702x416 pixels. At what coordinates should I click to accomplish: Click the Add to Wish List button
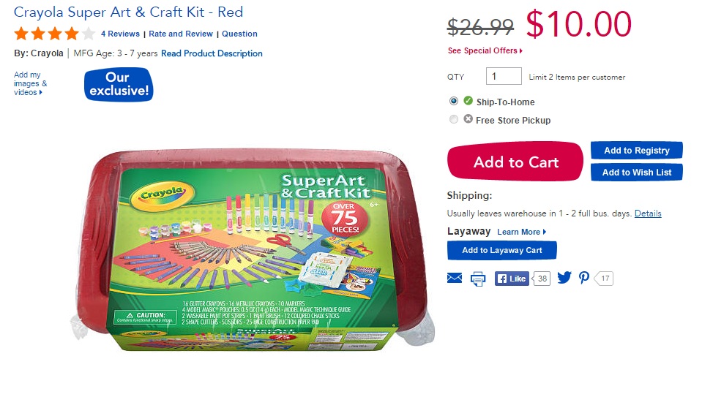637,173
